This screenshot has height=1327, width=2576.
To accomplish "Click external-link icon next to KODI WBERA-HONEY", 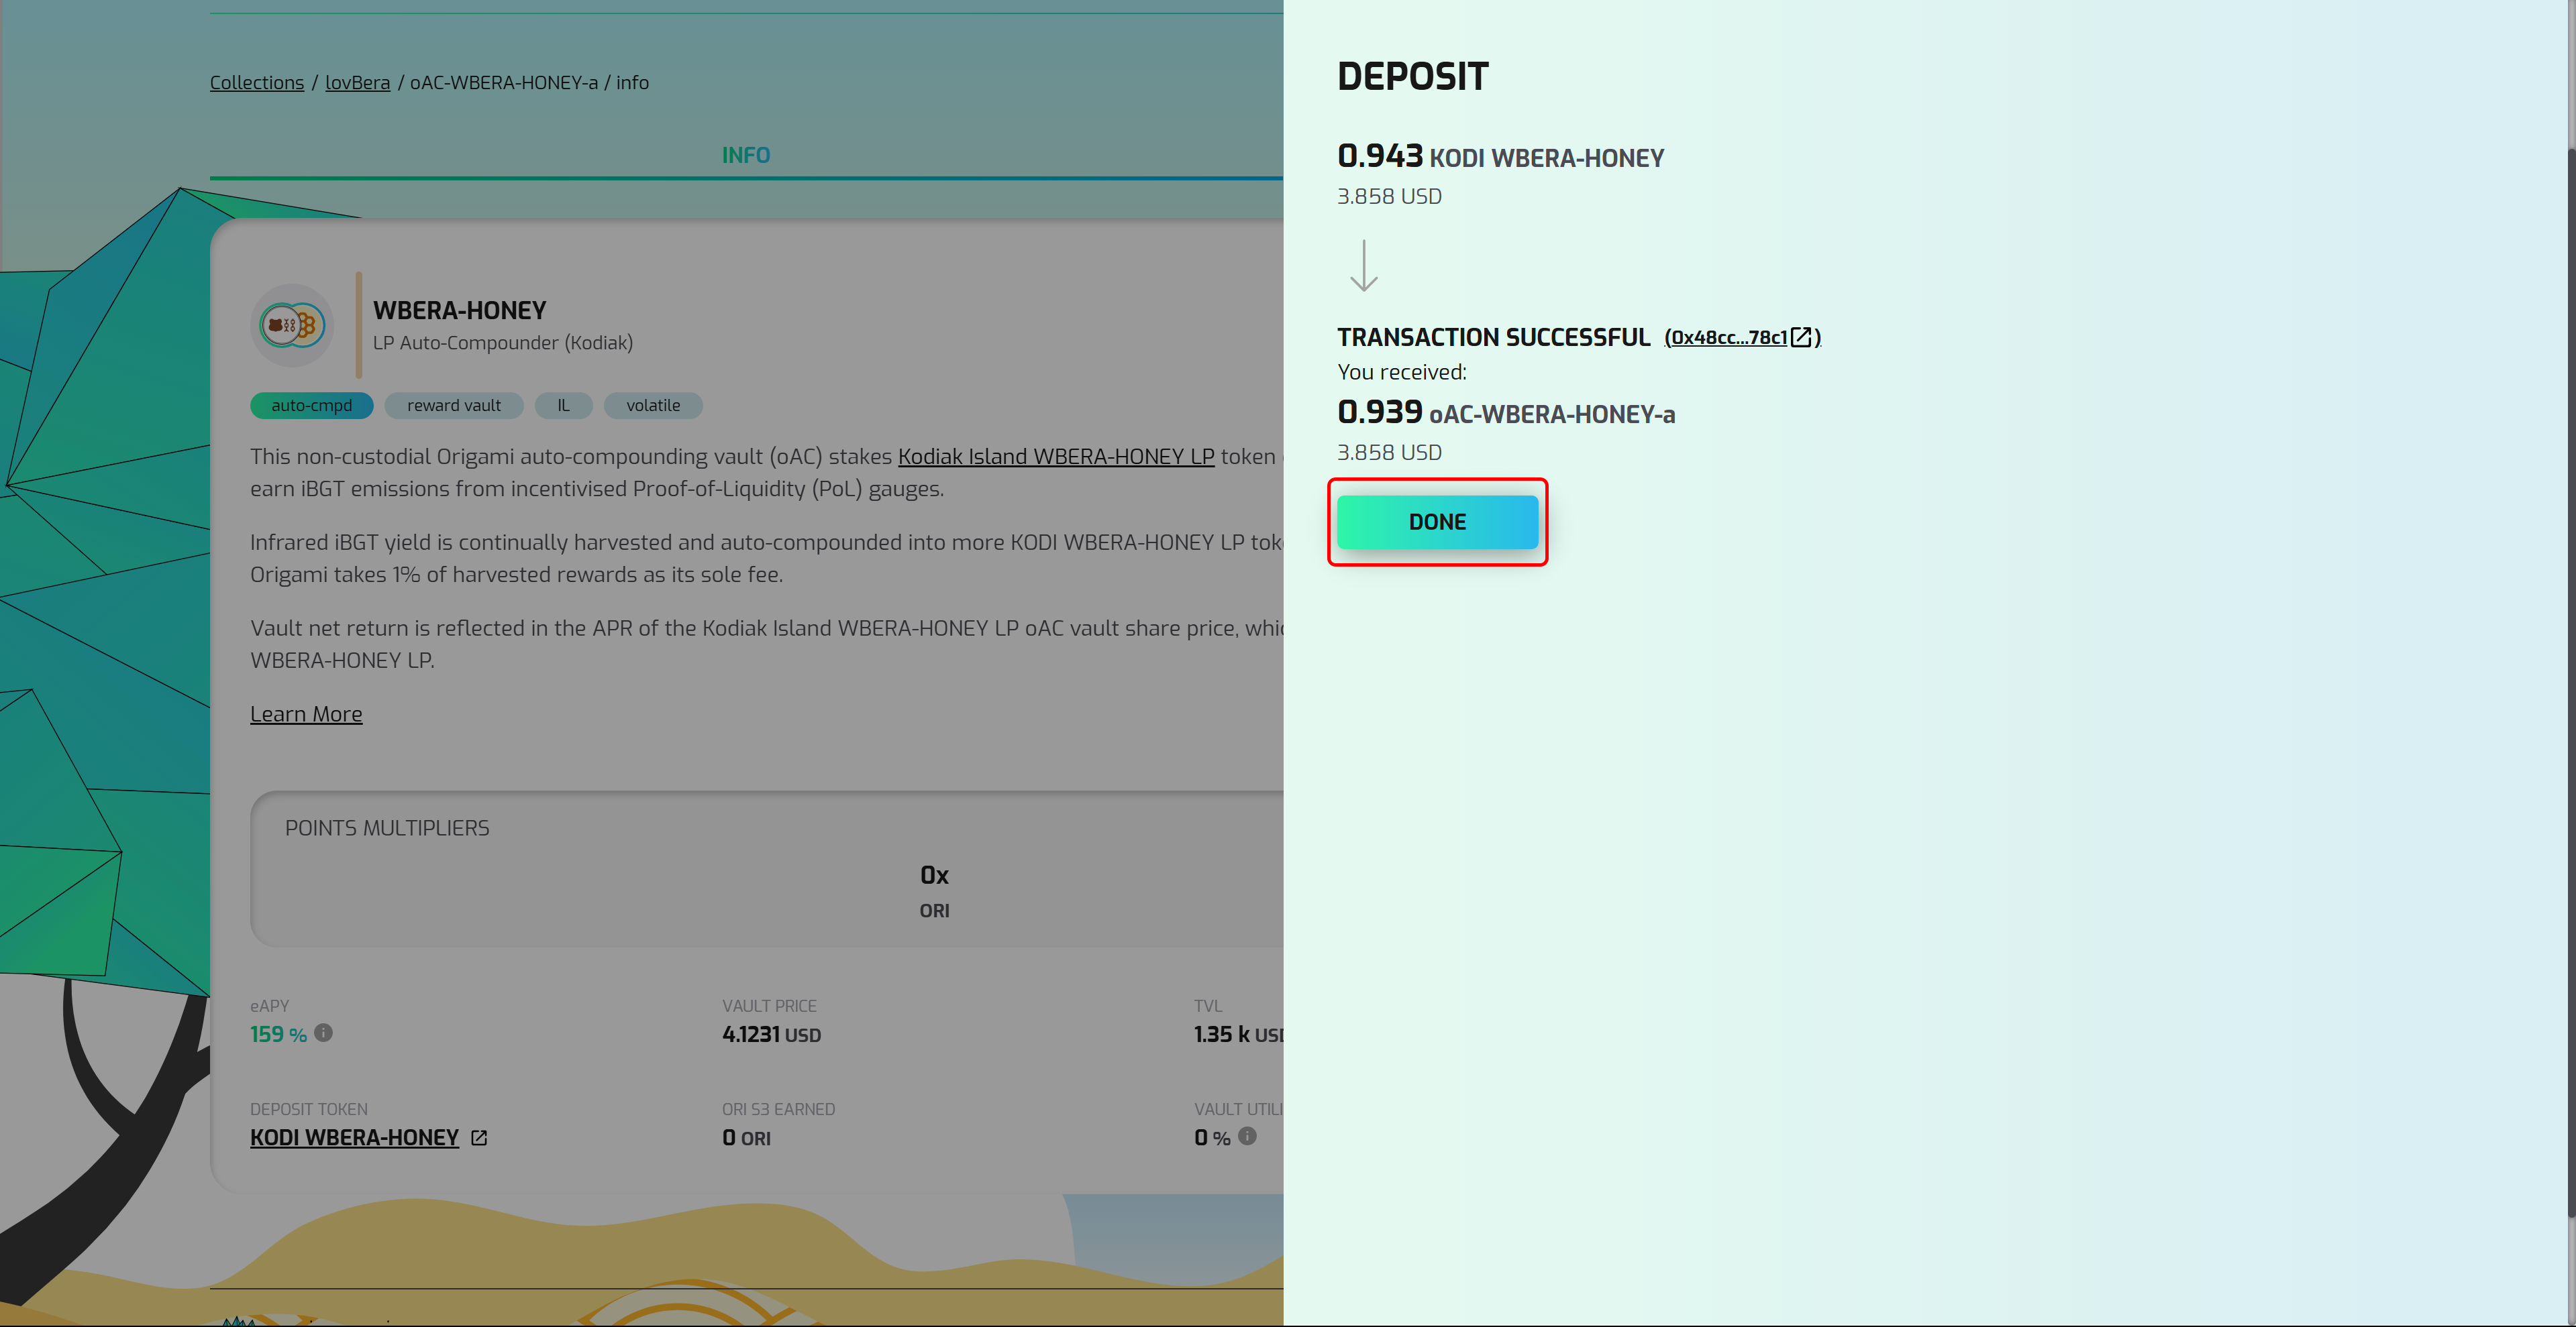I will [x=479, y=1138].
